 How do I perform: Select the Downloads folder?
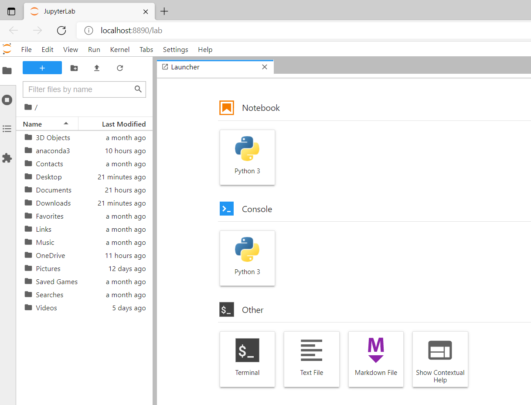[84, 203]
